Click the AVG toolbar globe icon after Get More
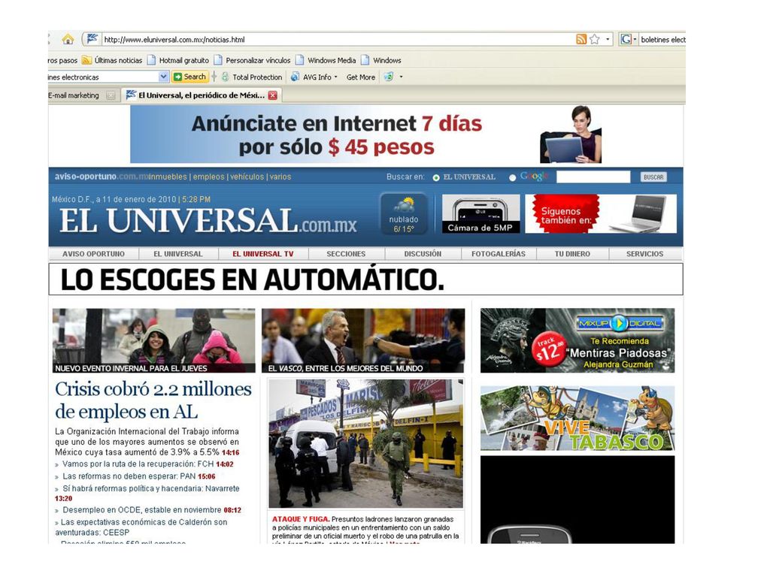770x577 pixels. tap(389, 77)
